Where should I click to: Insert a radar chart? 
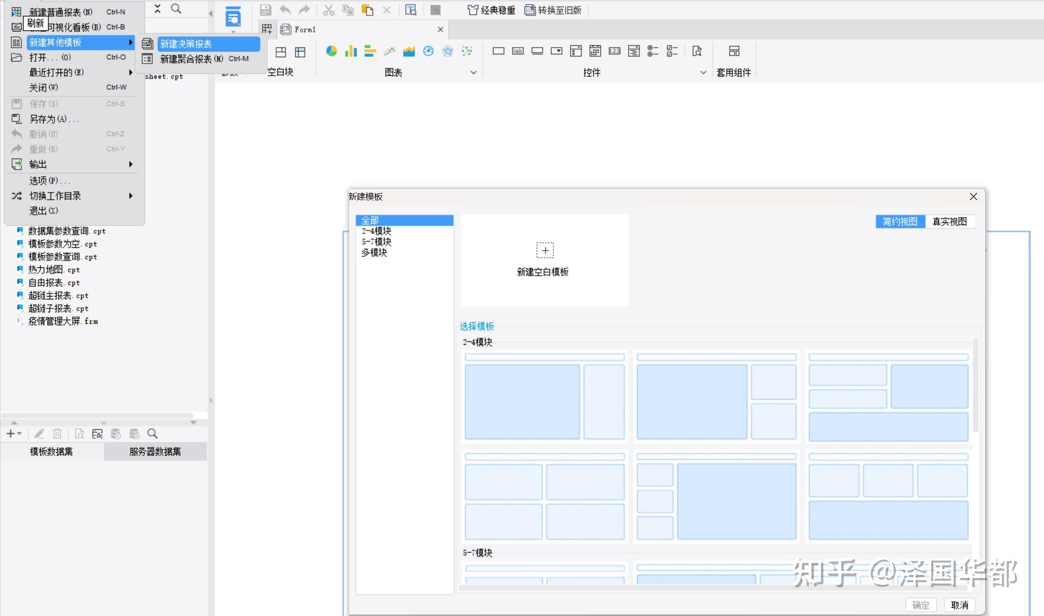(x=447, y=51)
